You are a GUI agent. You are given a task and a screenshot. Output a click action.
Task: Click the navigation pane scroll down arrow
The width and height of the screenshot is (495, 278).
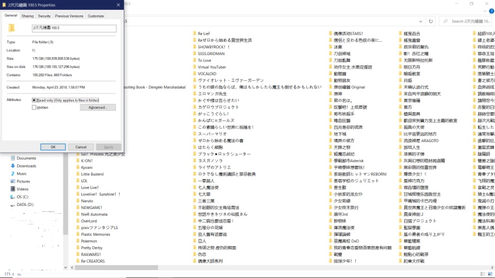coord(65,268)
